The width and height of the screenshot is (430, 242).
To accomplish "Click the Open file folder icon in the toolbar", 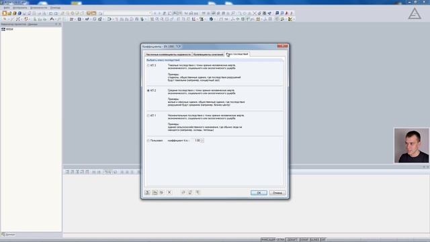I will (x=9, y=13).
